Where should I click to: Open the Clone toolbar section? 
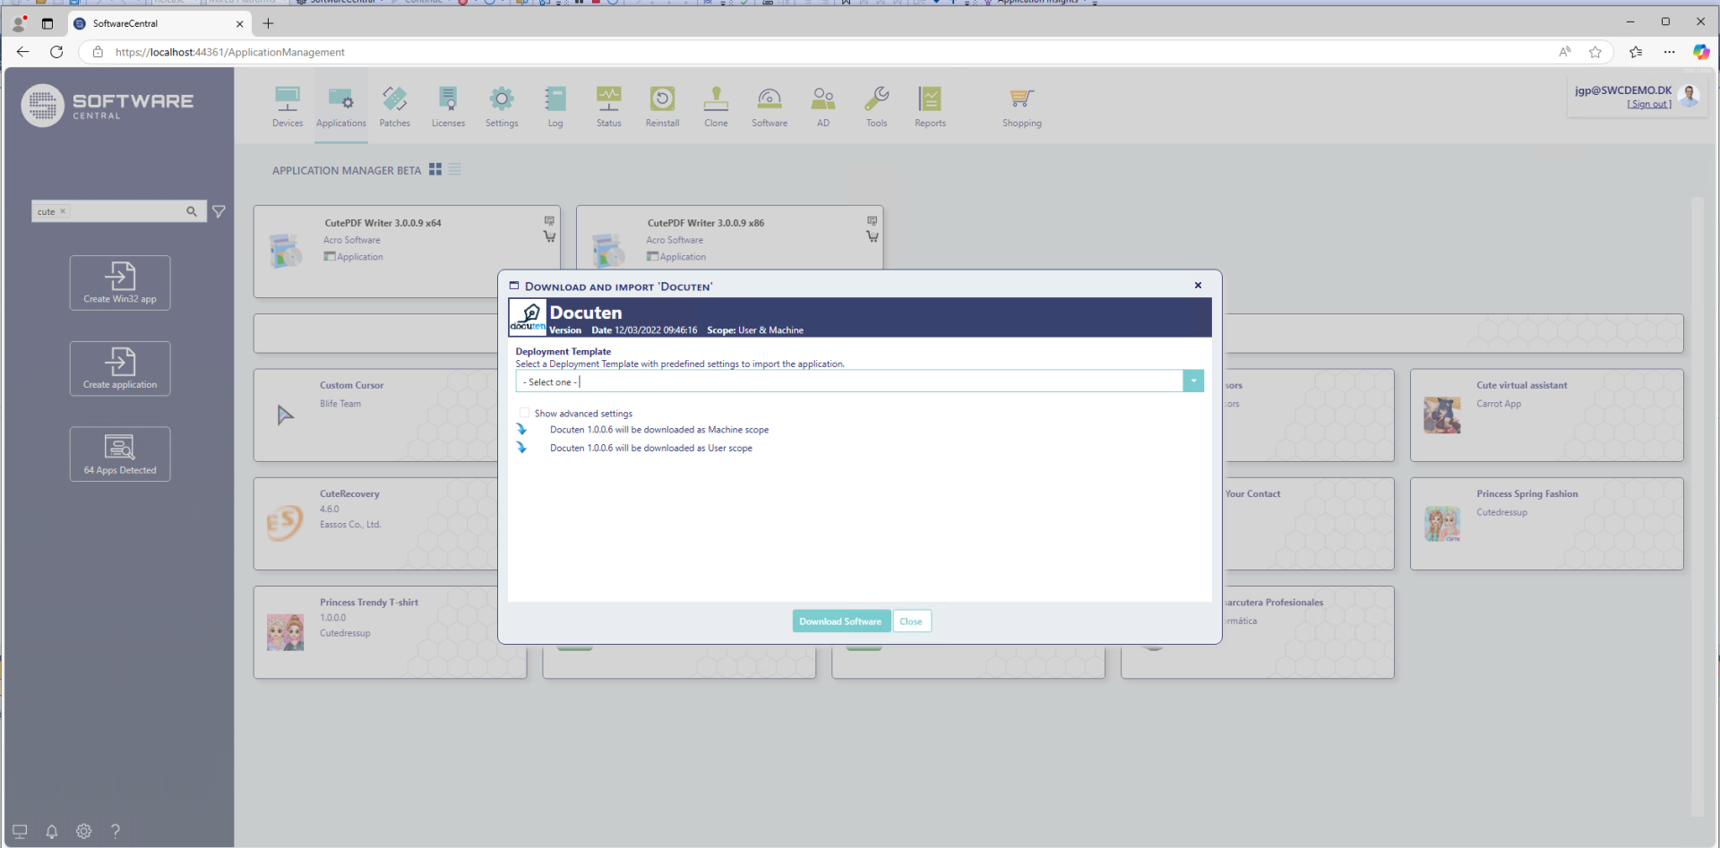tap(716, 107)
